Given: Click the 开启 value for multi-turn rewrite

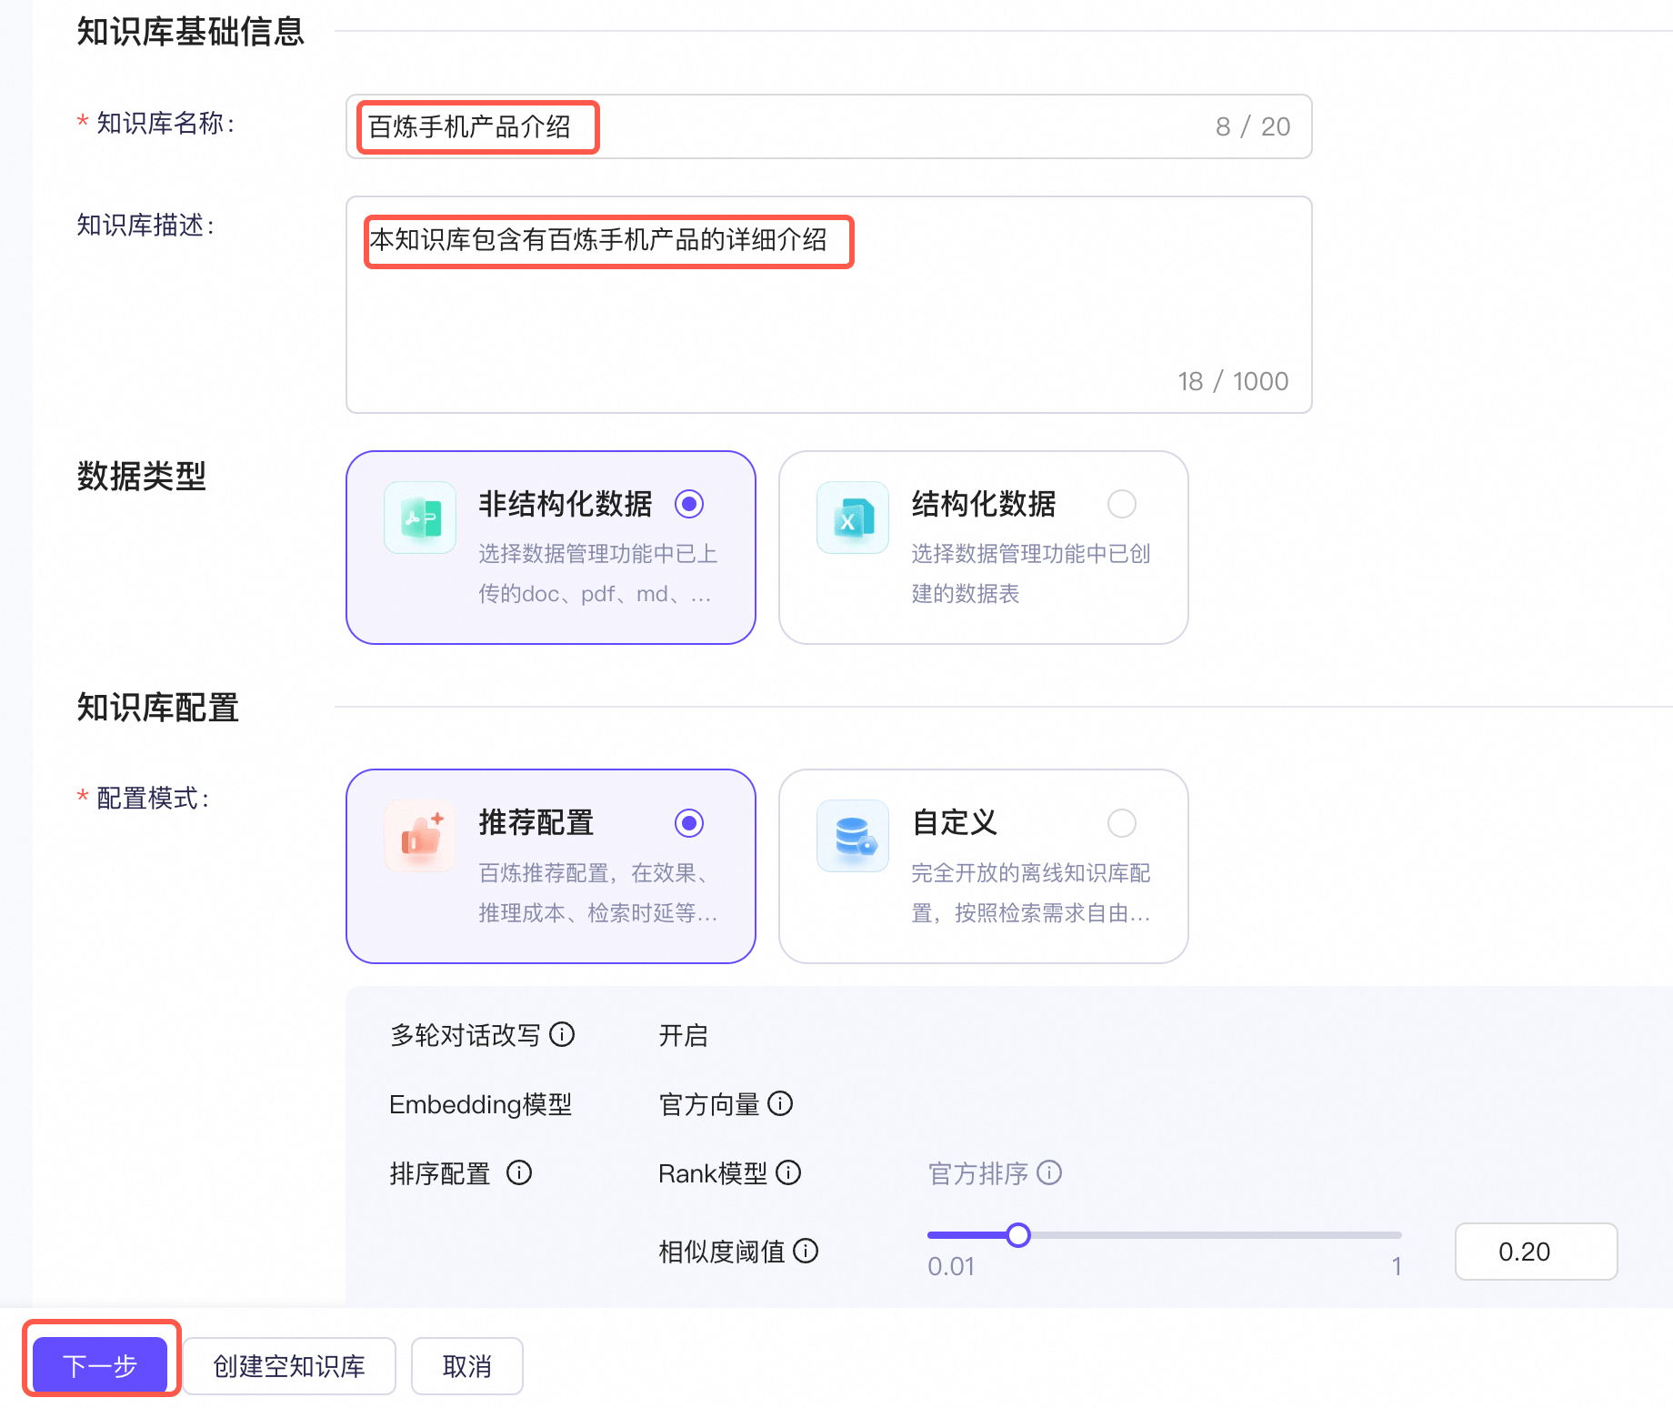Looking at the screenshot, I should (683, 1035).
